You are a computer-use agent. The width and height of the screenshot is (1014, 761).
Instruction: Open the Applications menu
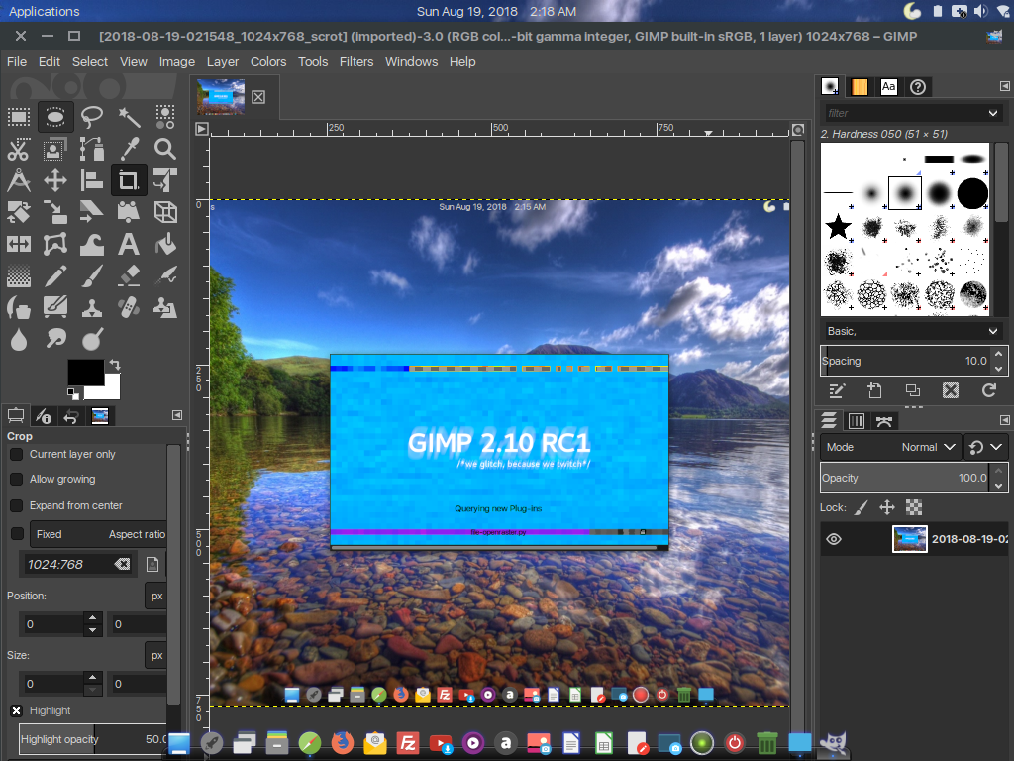(x=44, y=11)
